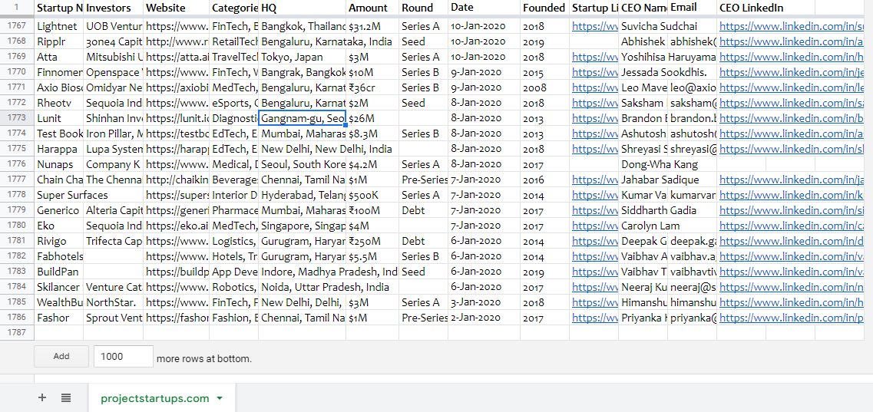
Task: Select the Mitsubishi investors cell for Atta
Action: pyautogui.click(x=114, y=57)
